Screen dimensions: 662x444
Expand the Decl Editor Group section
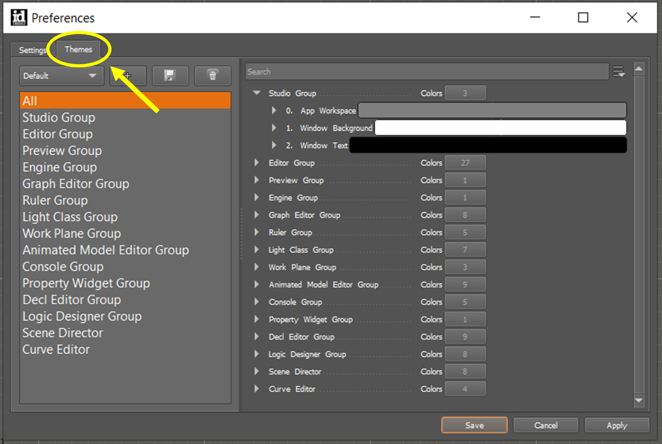pyautogui.click(x=256, y=337)
